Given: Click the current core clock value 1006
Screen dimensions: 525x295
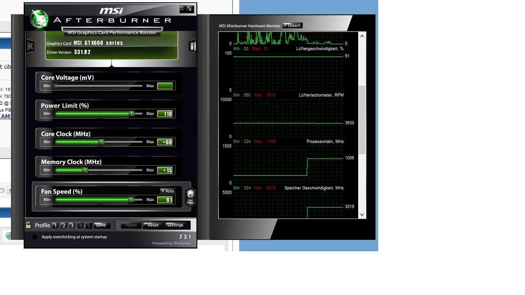Looking at the screenshot, I should point(350,158).
